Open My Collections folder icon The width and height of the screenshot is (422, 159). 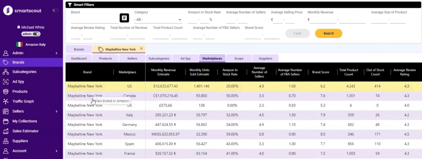[x=6, y=121]
